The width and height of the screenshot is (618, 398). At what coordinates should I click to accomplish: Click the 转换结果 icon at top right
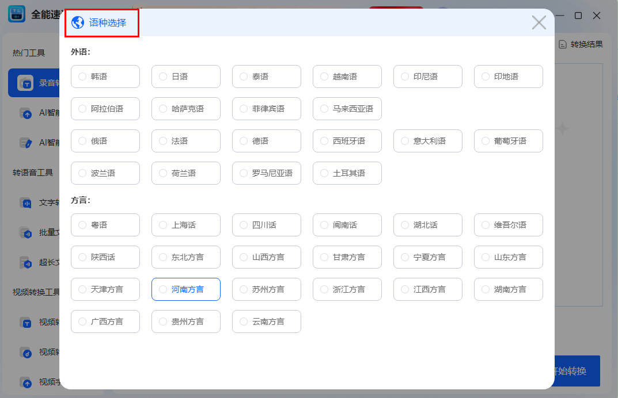(x=562, y=44)
